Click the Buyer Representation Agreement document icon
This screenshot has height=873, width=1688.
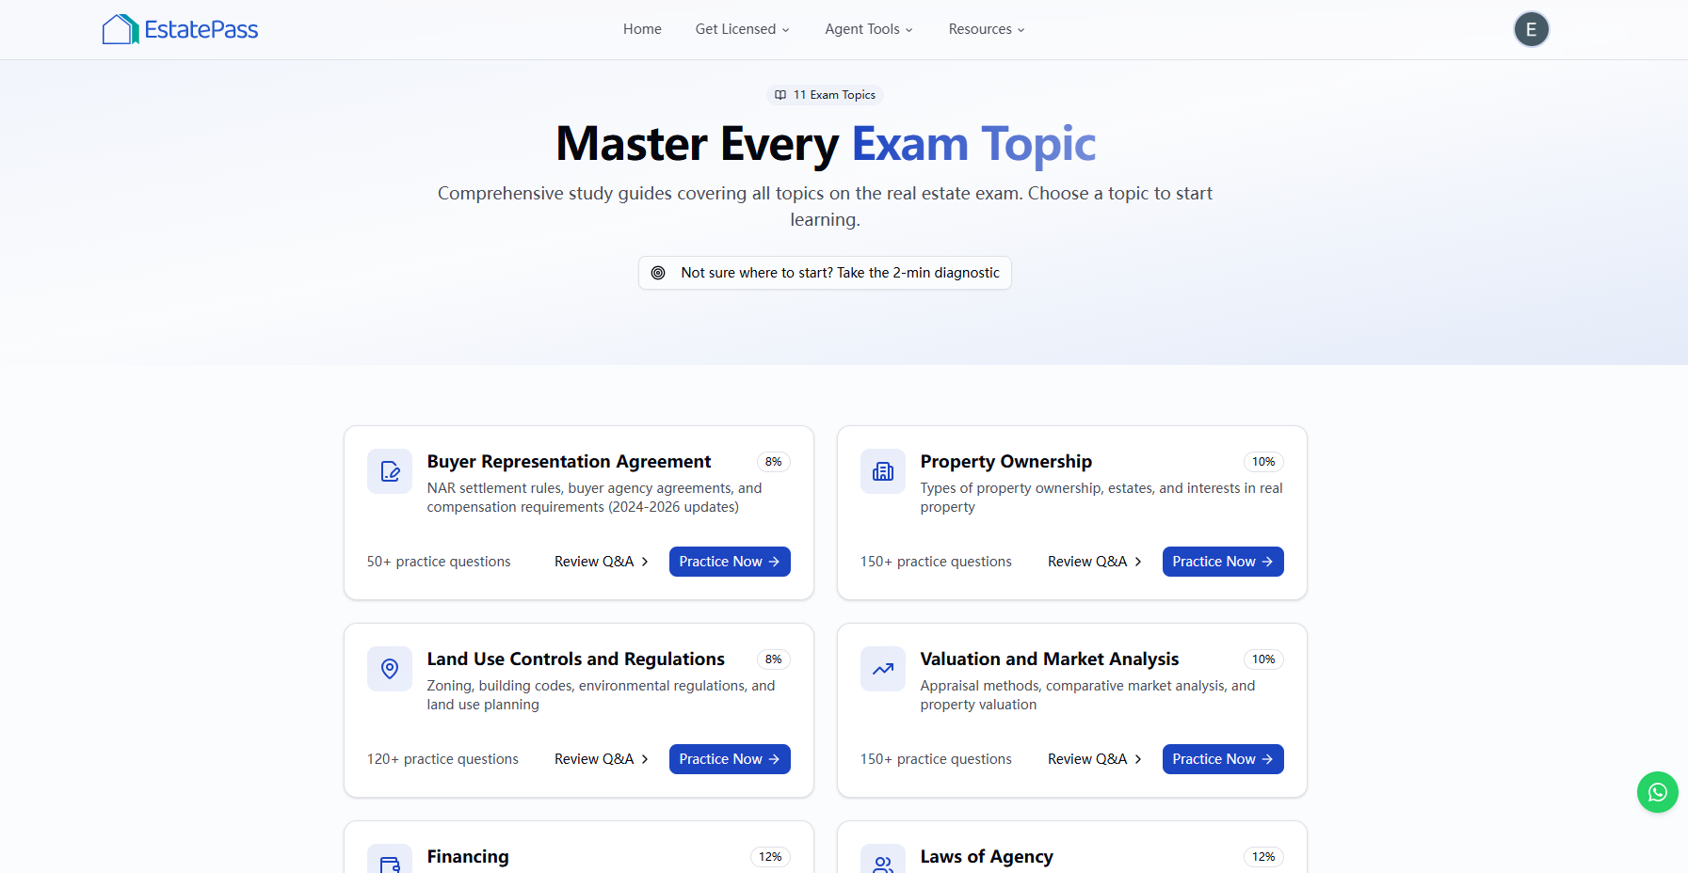point(390,471)
